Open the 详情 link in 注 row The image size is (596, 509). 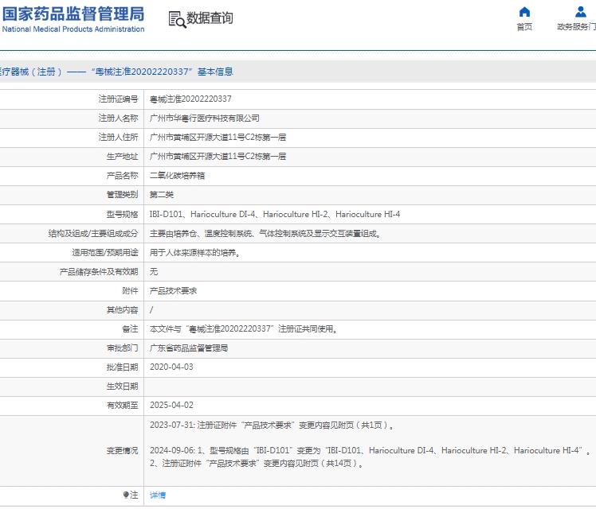(x=157, y=495)
